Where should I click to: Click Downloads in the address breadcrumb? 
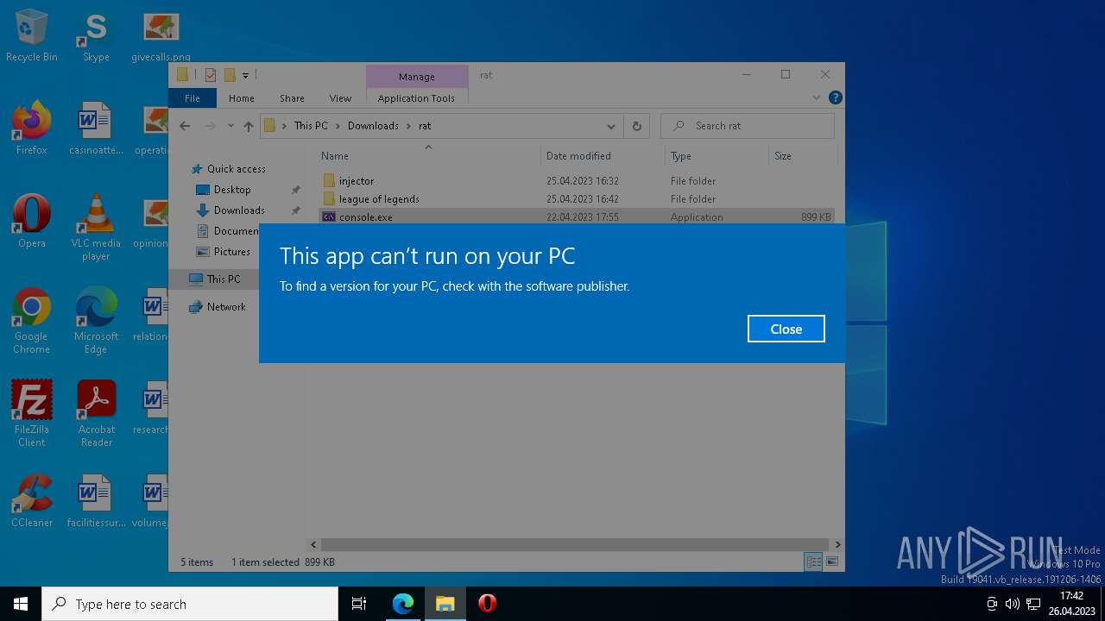pyautogui.click(x=373, y=126)
